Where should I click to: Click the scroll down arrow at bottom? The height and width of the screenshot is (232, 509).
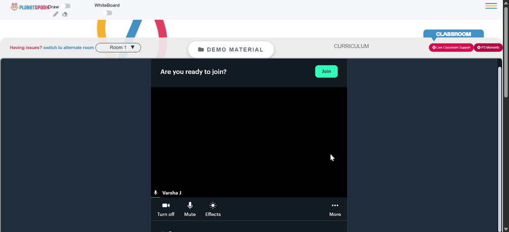pyautogui.click(x=506, y=229)
